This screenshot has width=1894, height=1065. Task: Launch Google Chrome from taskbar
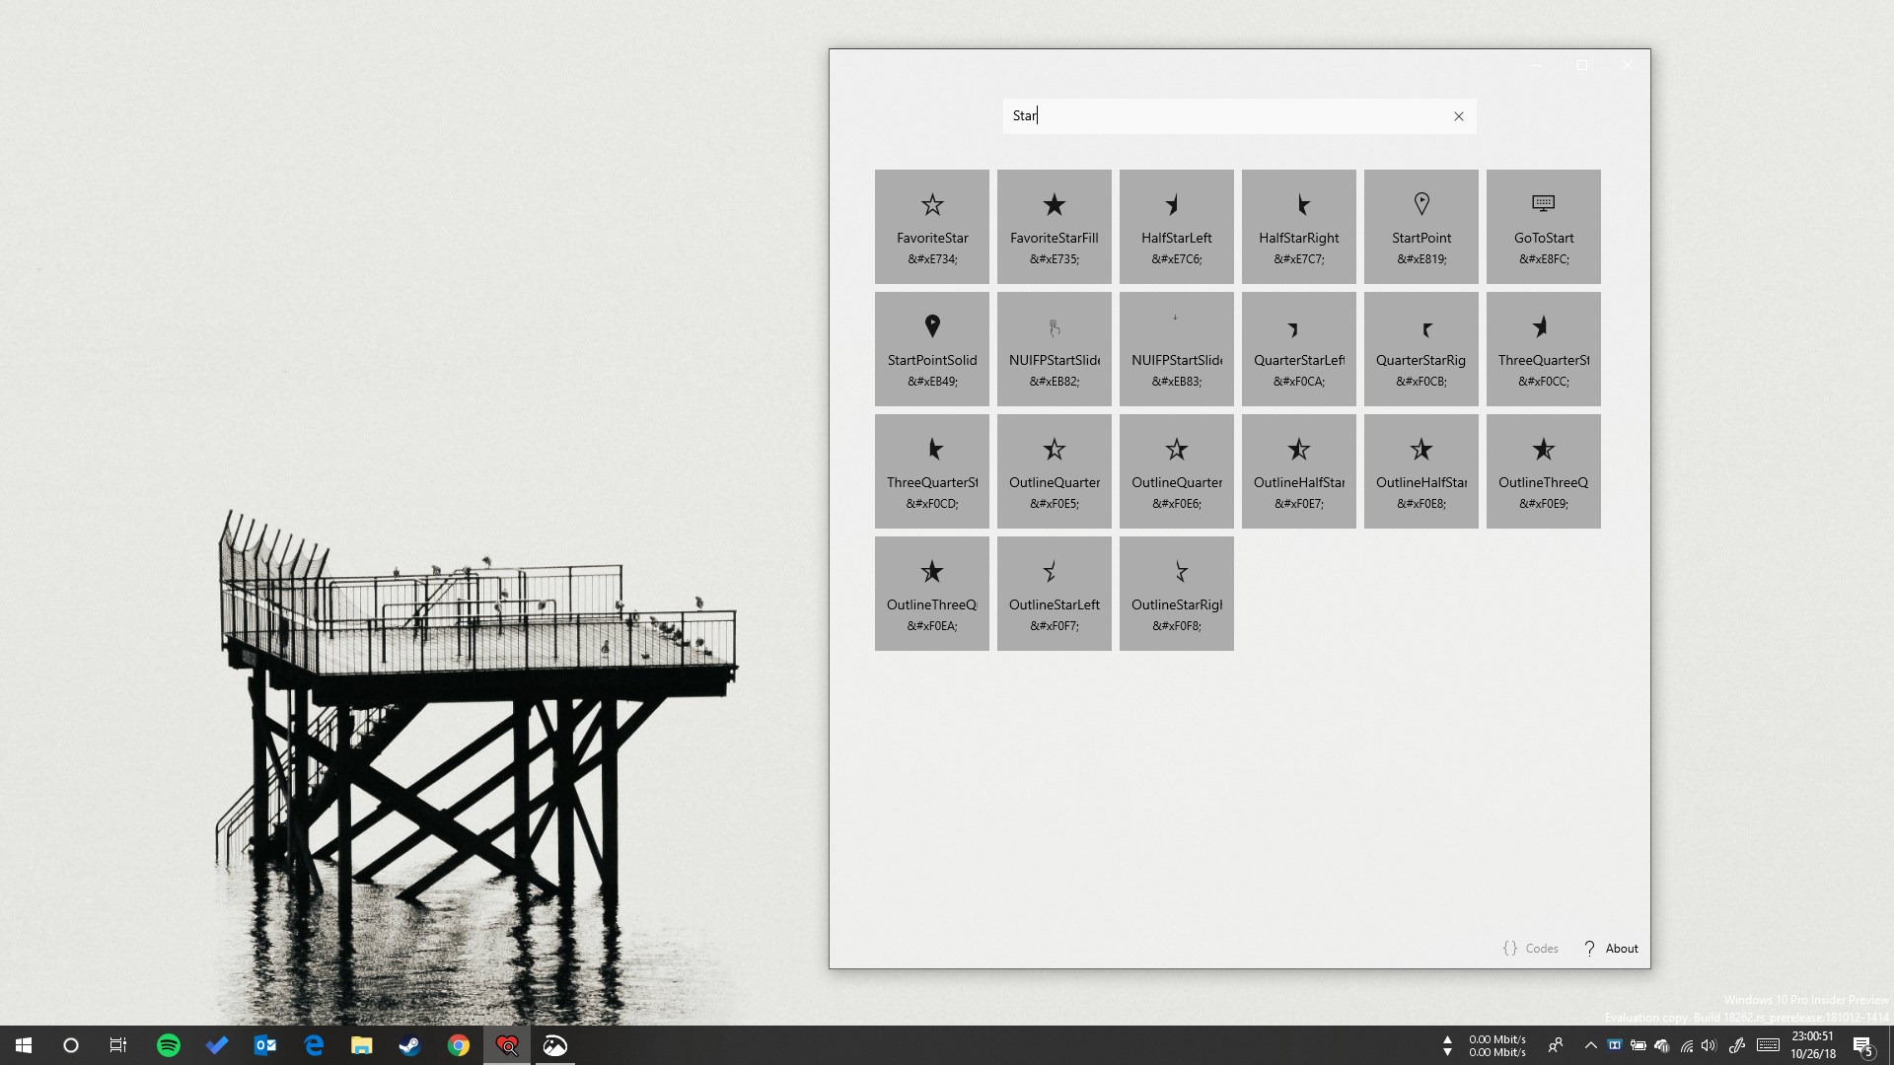[x=459, y=1045]
